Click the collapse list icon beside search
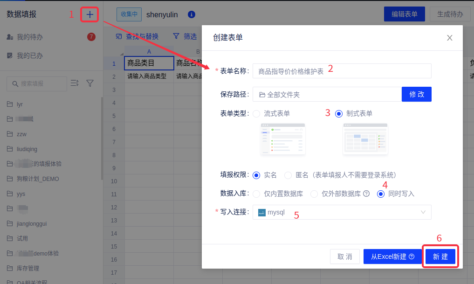474x284 pixels. coord(75,83)
